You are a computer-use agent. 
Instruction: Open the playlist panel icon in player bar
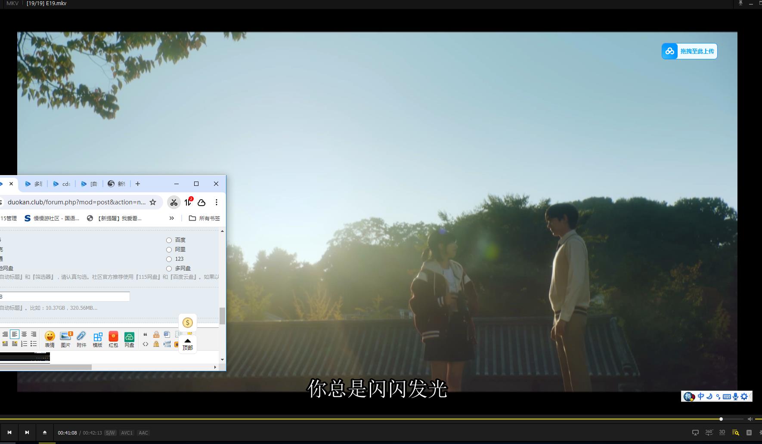[x=748, y=432]
